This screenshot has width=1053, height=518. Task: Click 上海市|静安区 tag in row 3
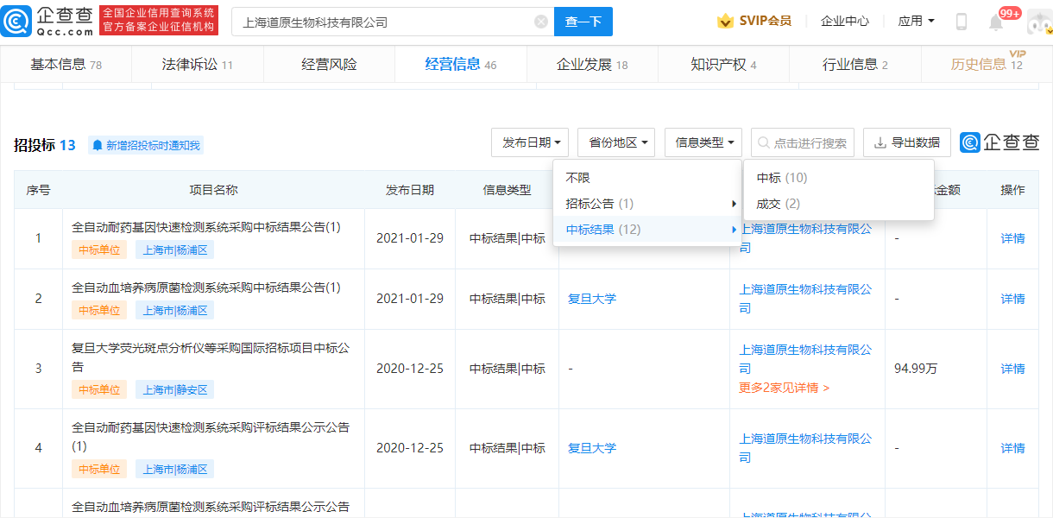pyautogui.click(x=175, y=390)
